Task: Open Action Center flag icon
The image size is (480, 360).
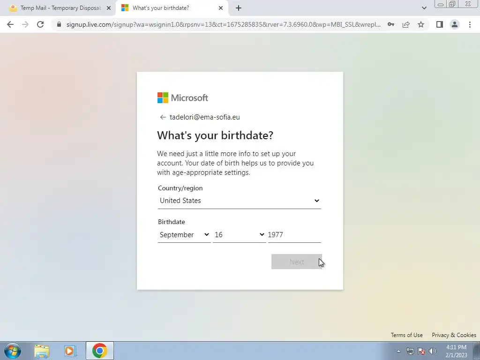Action: (421, 351)
